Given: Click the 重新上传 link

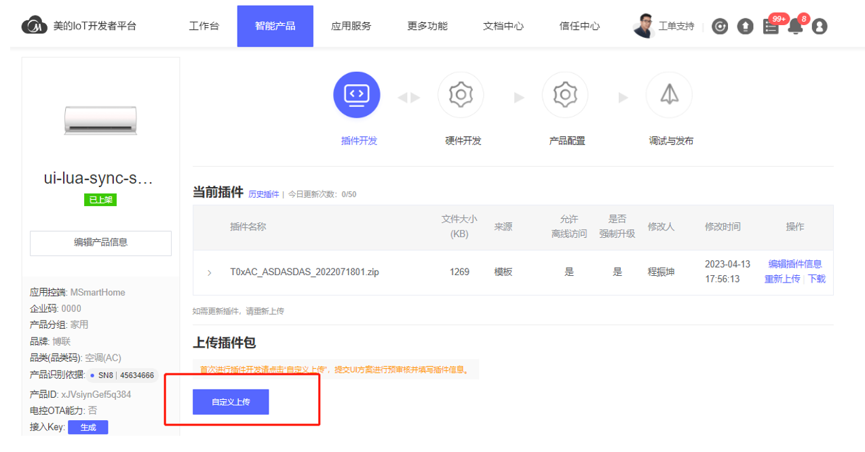Looking at the screenshot, I should (x=782, y=279).
